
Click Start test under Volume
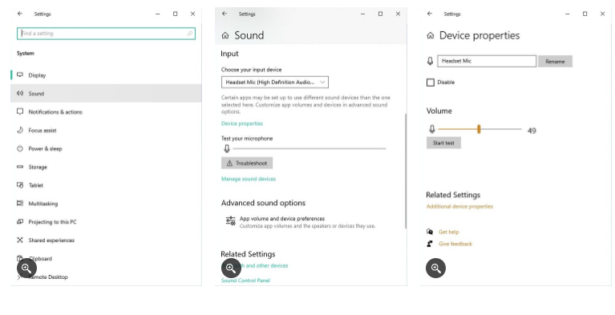[443, 143]
